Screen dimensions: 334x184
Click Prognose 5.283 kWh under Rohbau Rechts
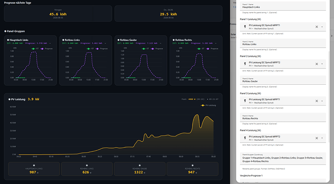click(202, 43)
